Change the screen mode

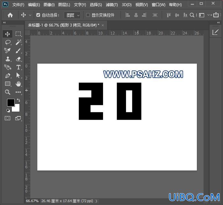click(18, 118)
